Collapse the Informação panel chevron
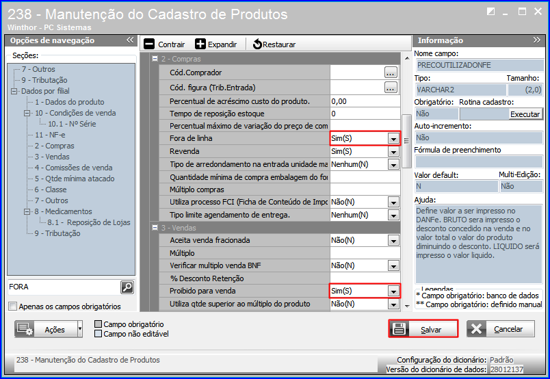 tap(537, 40)
